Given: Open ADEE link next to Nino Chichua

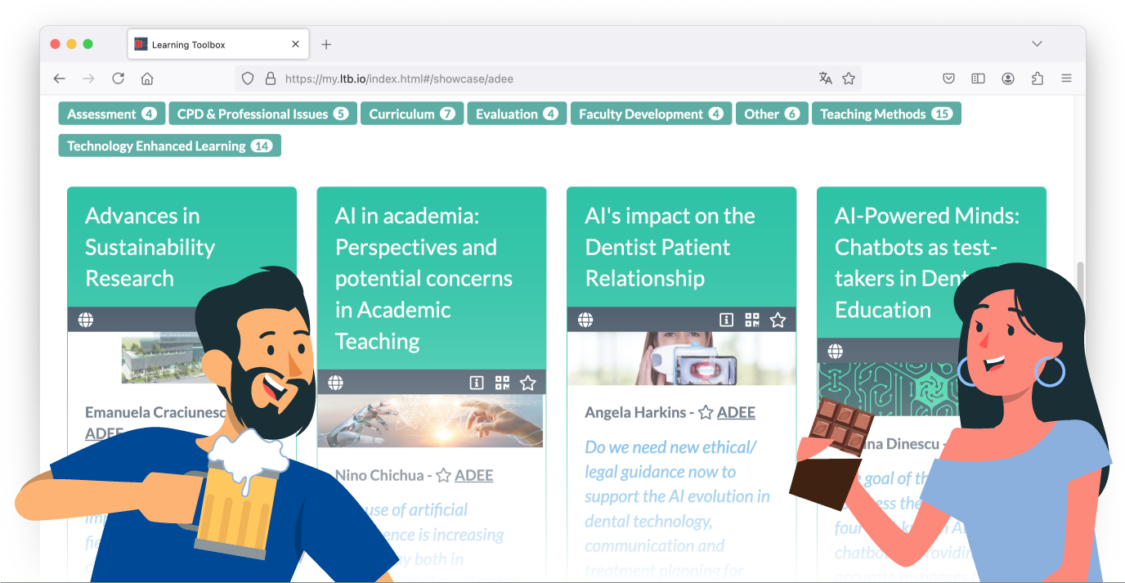Looking at the screenshot, I should 474,475.
